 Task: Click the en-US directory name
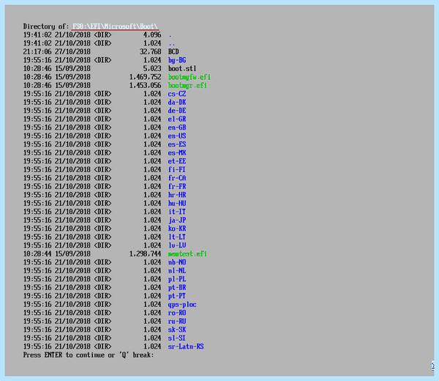[177, 136]
